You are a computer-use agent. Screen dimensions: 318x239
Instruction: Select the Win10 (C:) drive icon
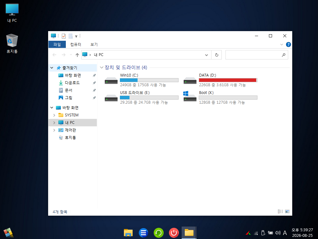111,81
